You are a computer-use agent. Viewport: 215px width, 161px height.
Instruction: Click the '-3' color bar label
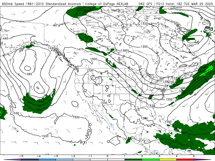tap(56, 156)
